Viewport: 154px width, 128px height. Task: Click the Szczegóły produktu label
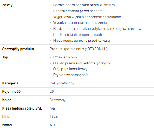tap(19, 49)
